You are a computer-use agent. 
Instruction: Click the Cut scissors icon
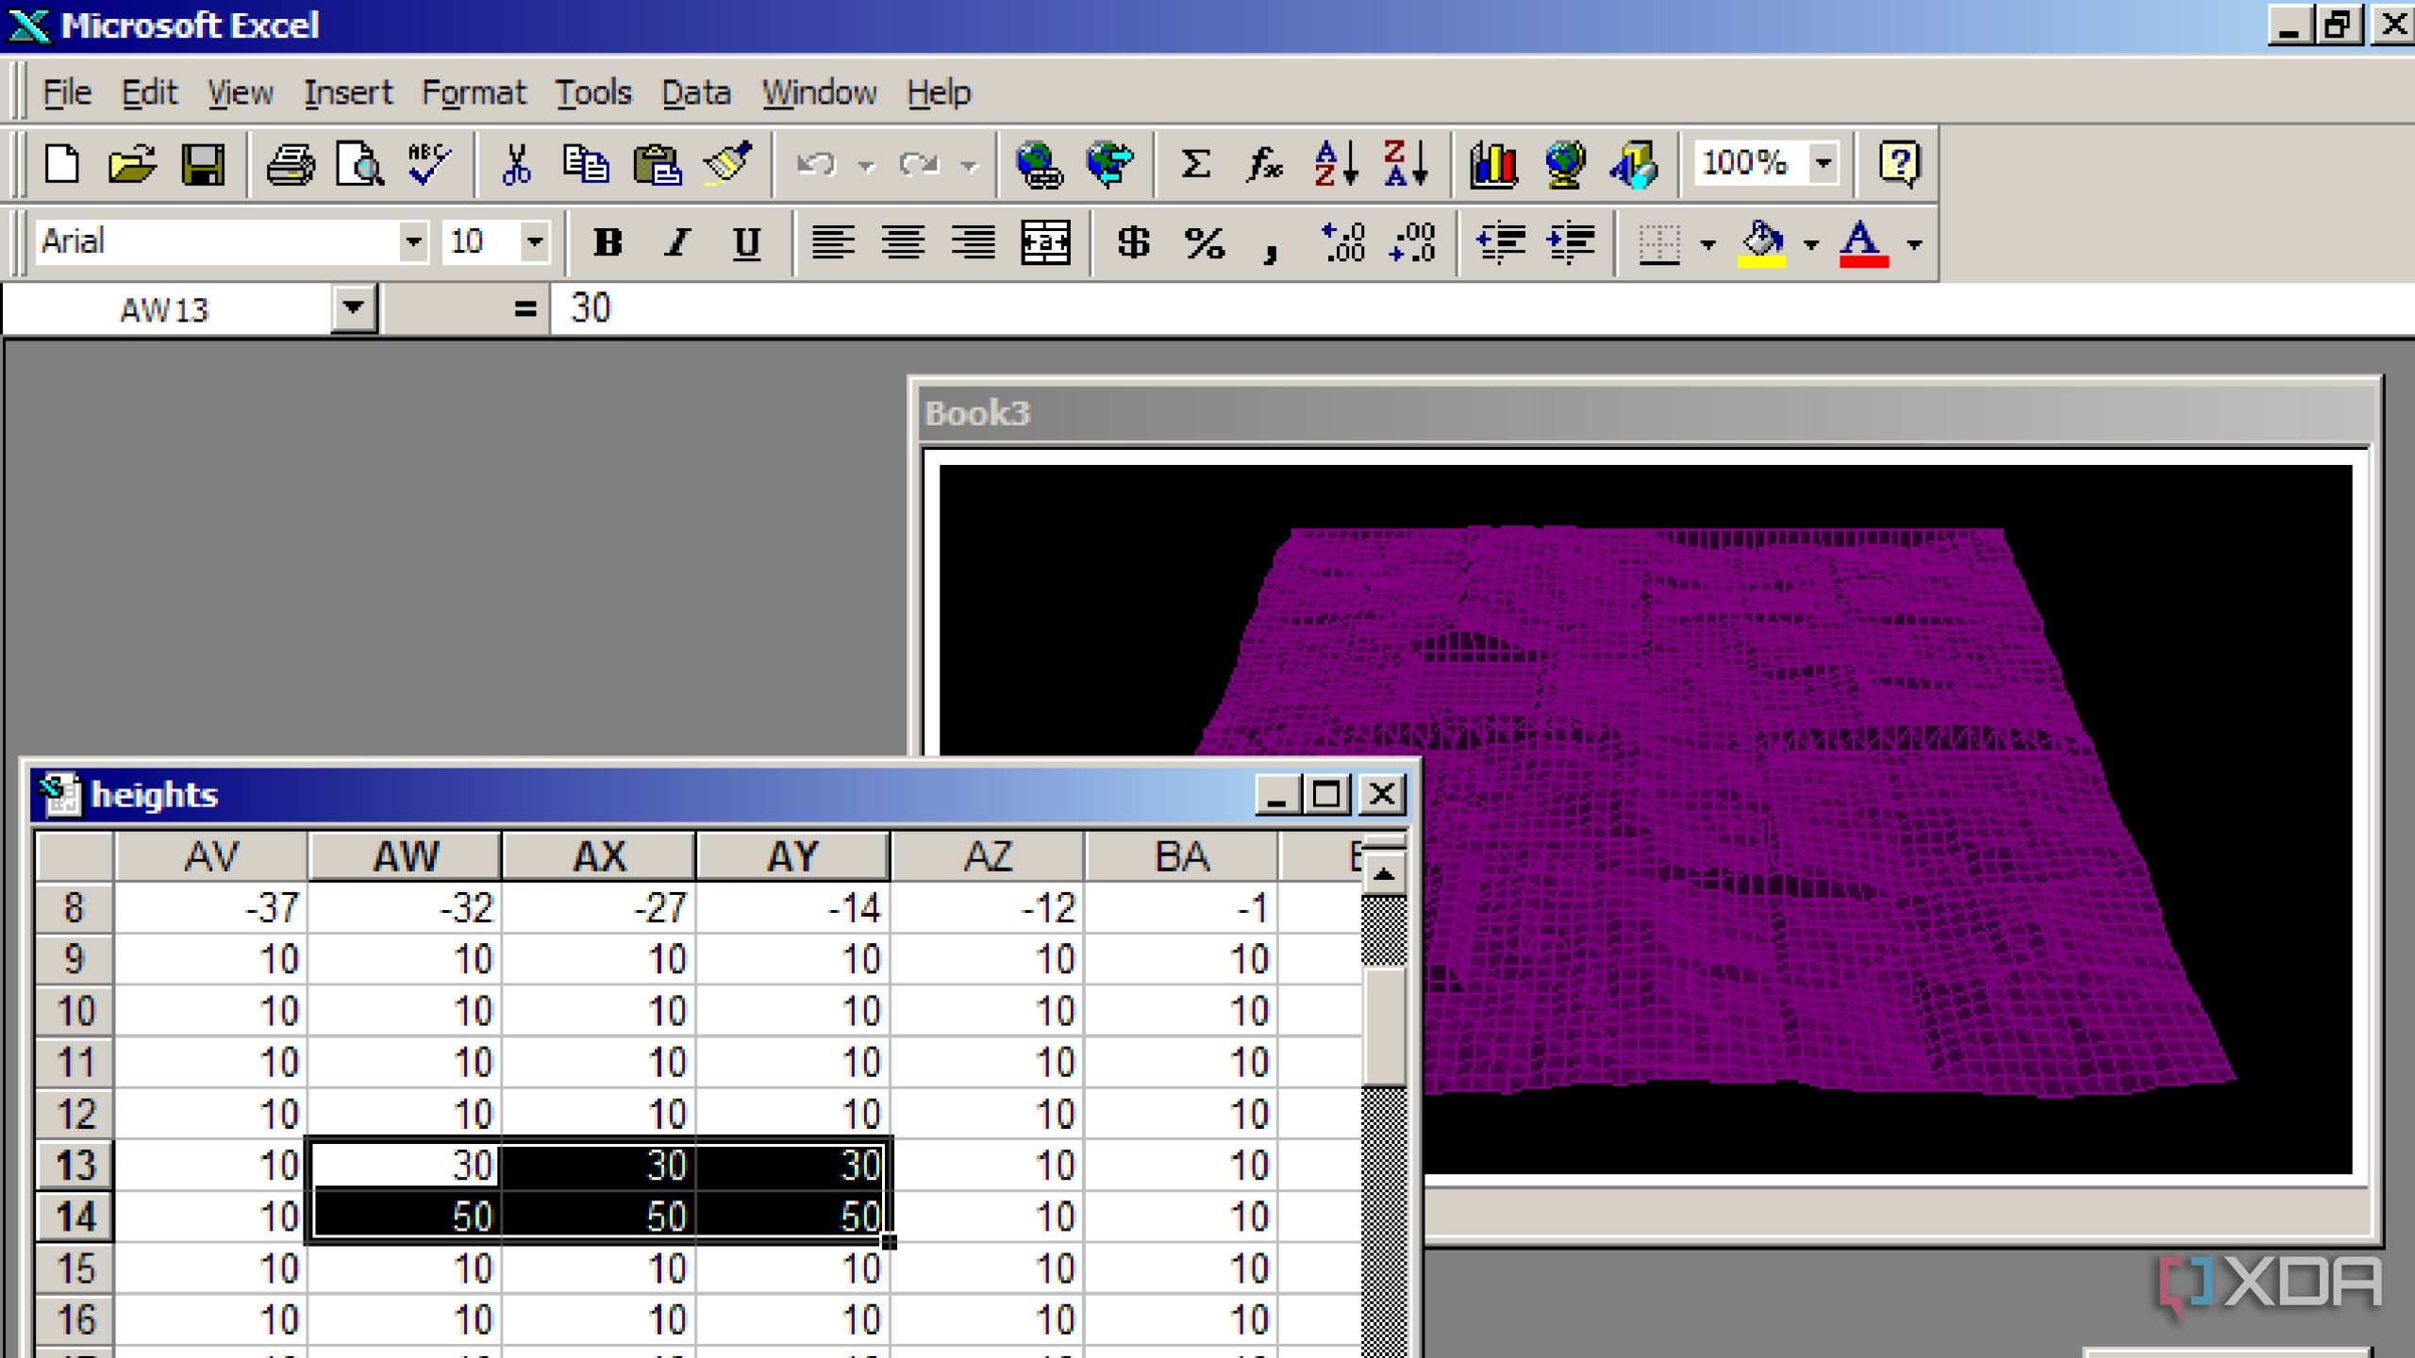(516, 165)
